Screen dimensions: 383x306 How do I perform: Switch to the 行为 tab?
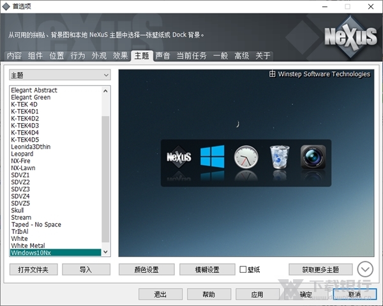(78, 56)
